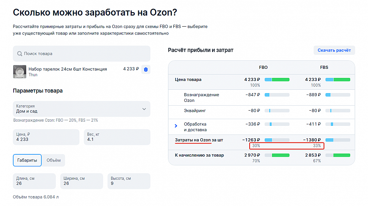Focus the Поиск товара search field
This screenshot has height=206, width=368.
pos(82,54)
